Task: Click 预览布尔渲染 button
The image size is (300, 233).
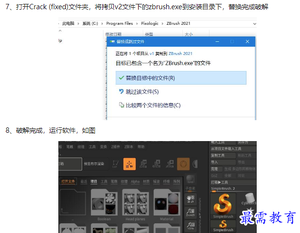Action: [95, 164]
